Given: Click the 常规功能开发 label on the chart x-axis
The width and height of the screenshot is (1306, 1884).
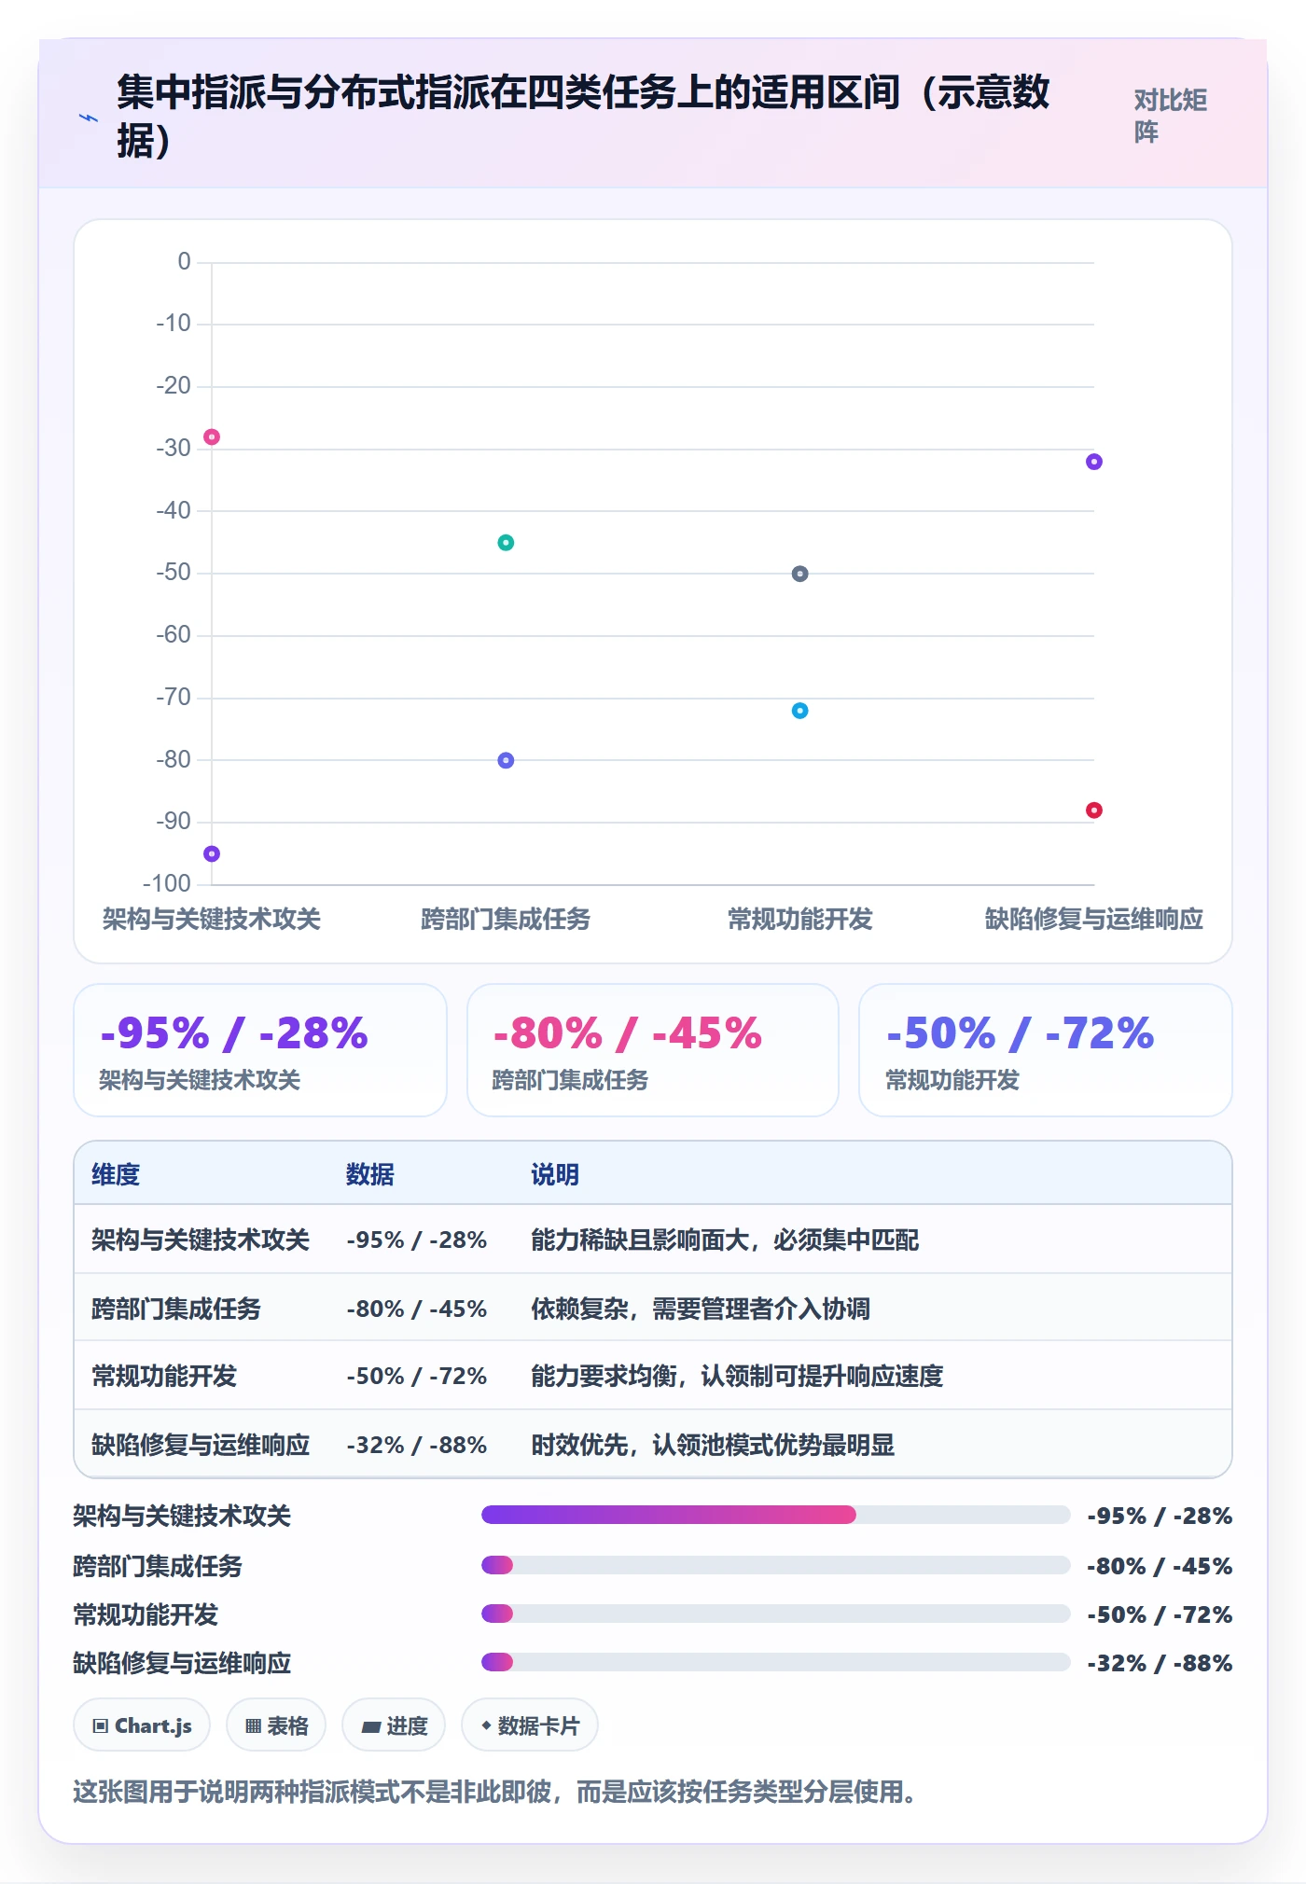Looking at the screenshot, I should coord(799,920).
